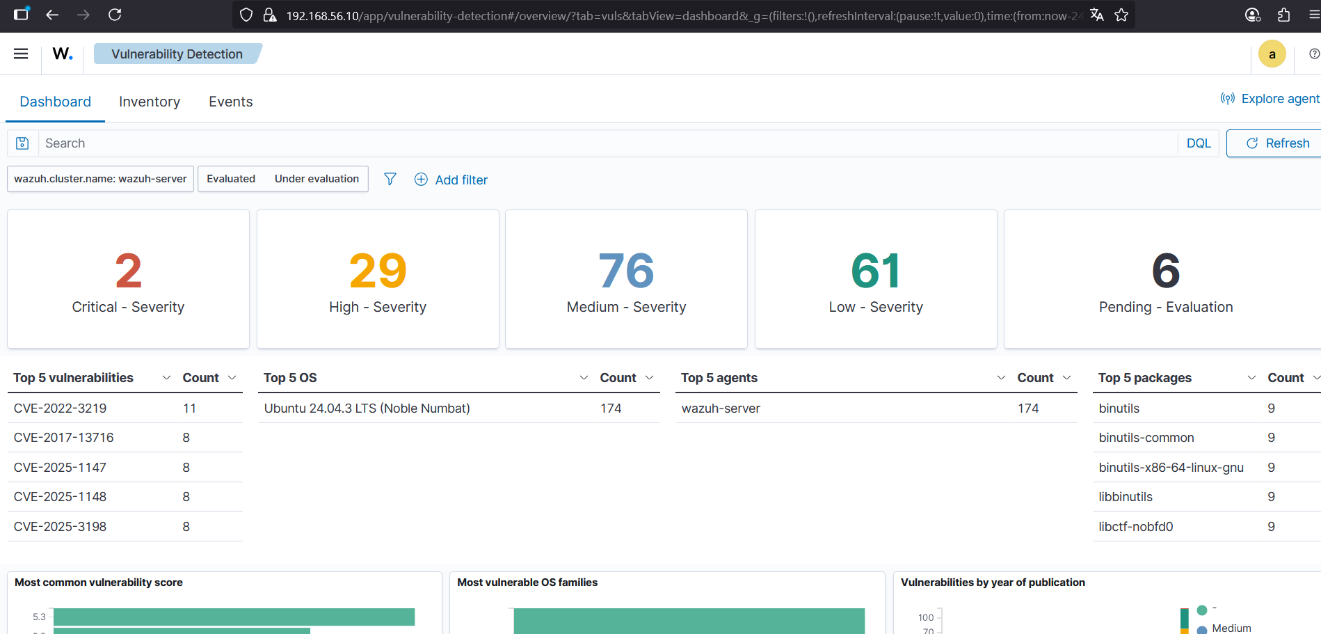Viewport: 1321px width, 634px height.
Task: Expand Top 5 vulnerabilities column chevron
Action: 166,378
